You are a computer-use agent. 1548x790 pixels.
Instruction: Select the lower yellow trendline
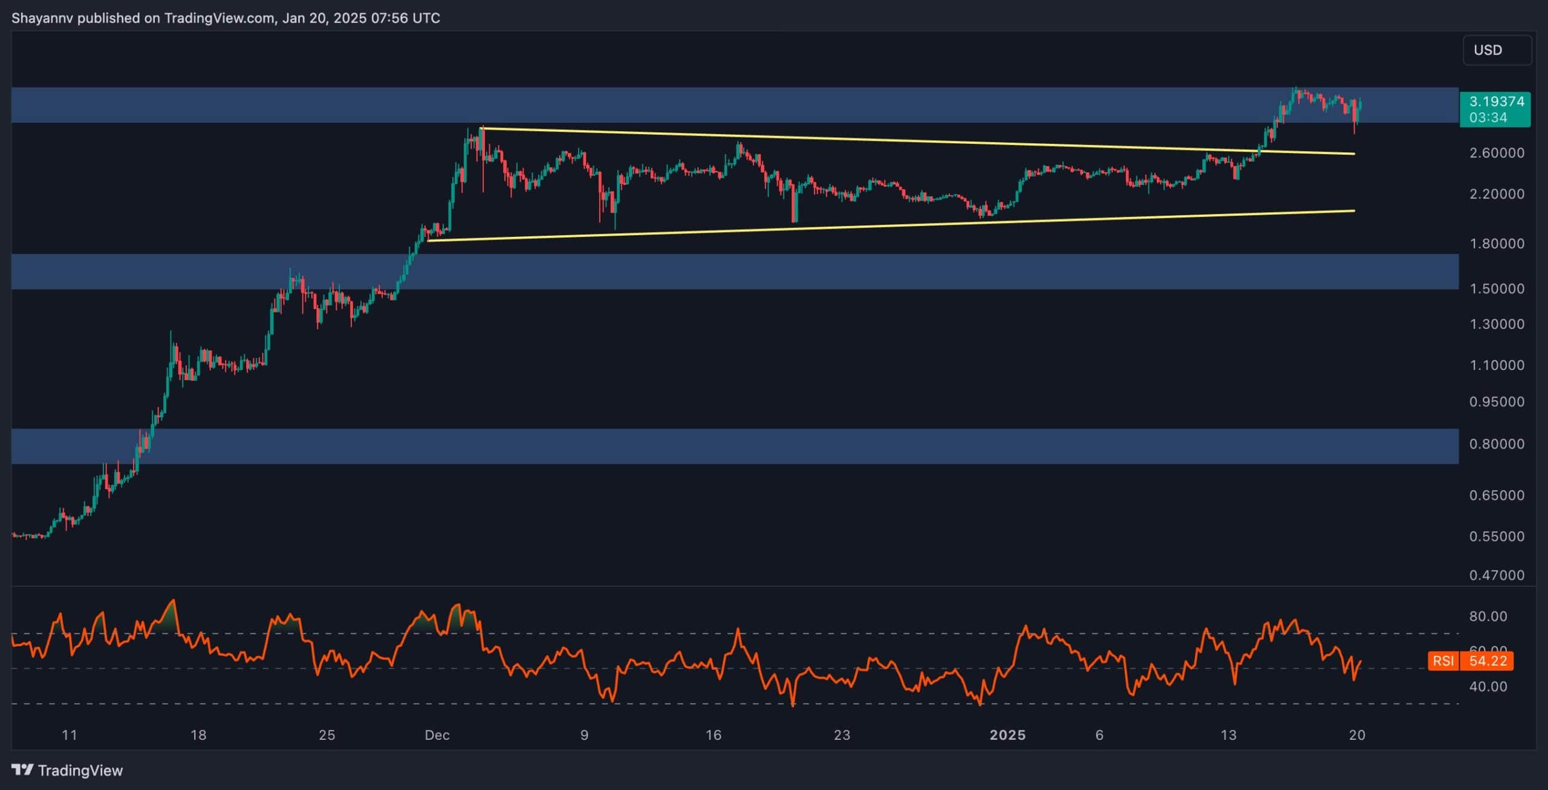[907, 224]
